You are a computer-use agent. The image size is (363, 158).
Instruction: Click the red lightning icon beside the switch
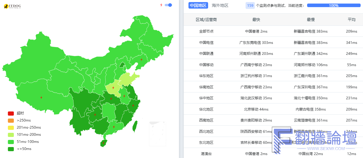161,5
